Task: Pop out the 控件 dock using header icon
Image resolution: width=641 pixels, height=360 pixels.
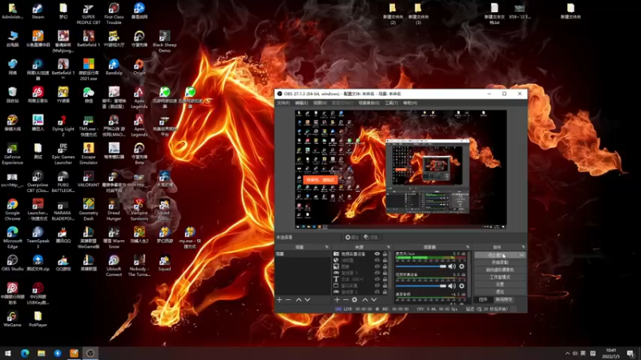Action: click(523, 247)
